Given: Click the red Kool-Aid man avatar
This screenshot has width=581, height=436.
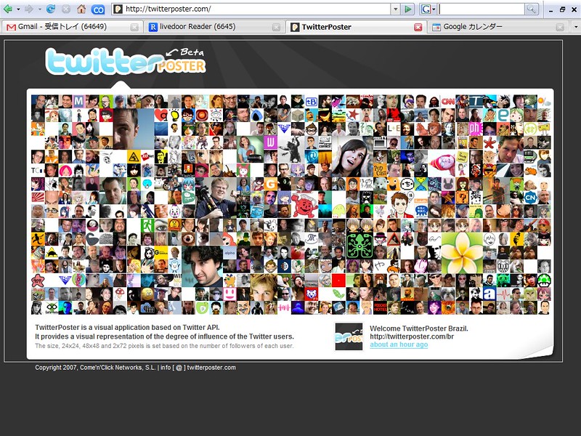Looking at the screenshot, I should (304, 205).
